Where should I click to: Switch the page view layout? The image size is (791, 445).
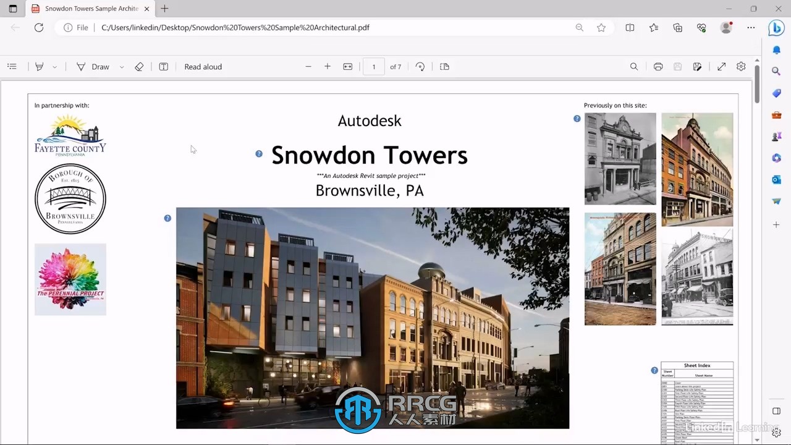(444, 67)
